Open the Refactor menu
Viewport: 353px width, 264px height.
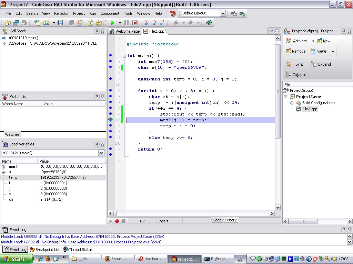(61, 13)
